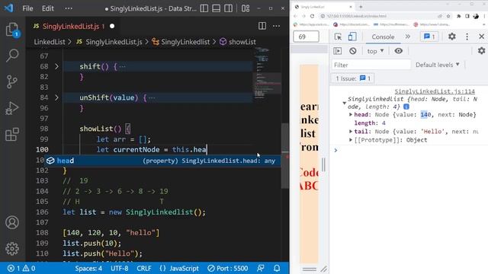
Task: Click the editor minimap
Action: (x=267, y=74)
